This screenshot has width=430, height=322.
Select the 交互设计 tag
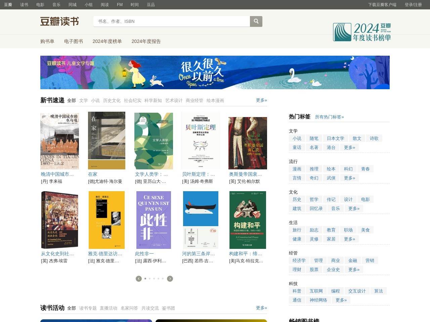coord(357,291)
